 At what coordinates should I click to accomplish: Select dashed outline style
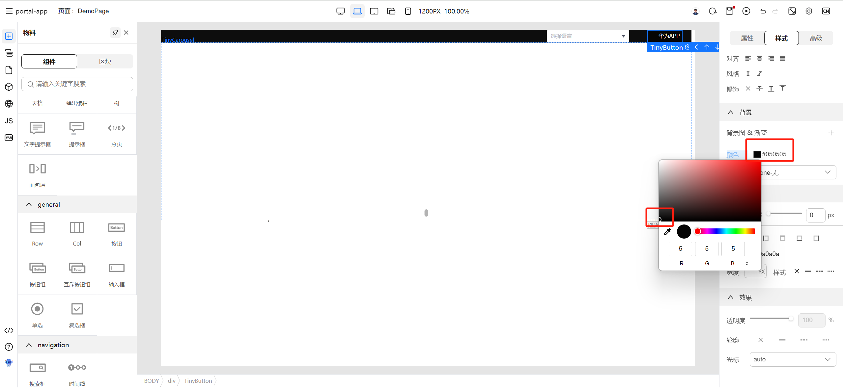point(804,340)
